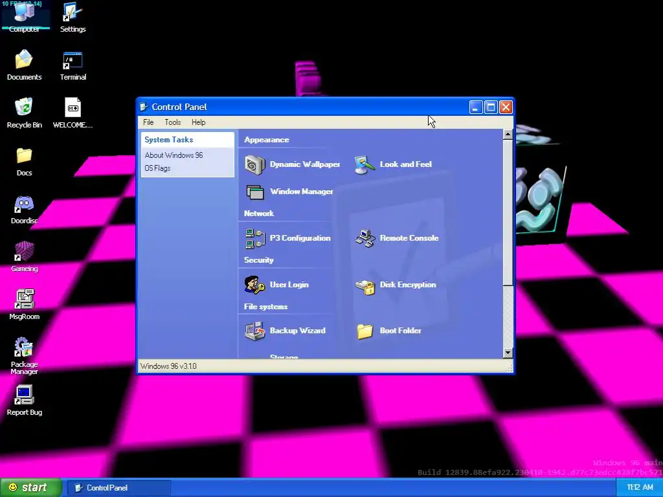Select the Documents desktop icon
This screenshot has height=497, width=663.
click(x=25, y=65)
